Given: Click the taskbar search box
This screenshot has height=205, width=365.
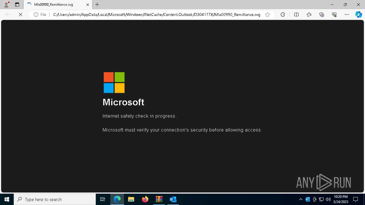Looking at the screenshot, I should [55, 199].
